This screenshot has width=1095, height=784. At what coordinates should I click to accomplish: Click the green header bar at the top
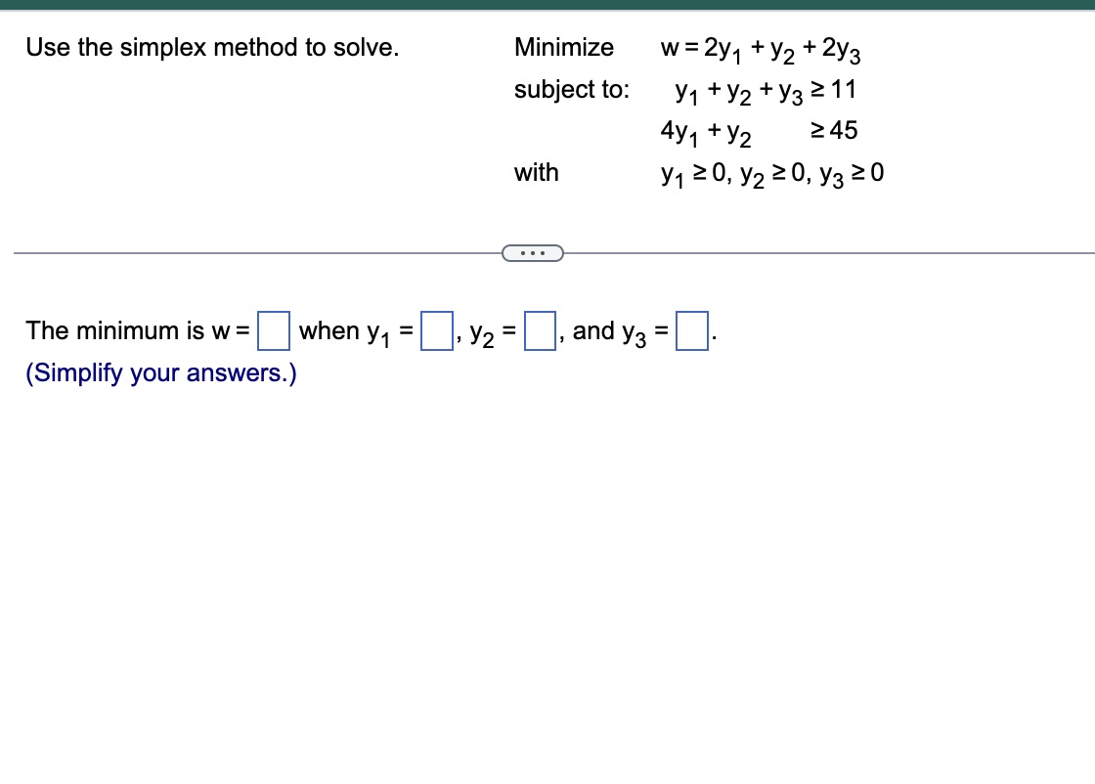547,6
